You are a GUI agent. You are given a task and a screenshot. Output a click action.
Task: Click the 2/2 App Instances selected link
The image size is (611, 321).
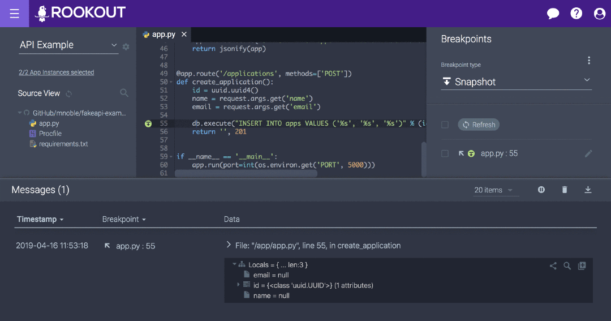(x=56, y=72)
